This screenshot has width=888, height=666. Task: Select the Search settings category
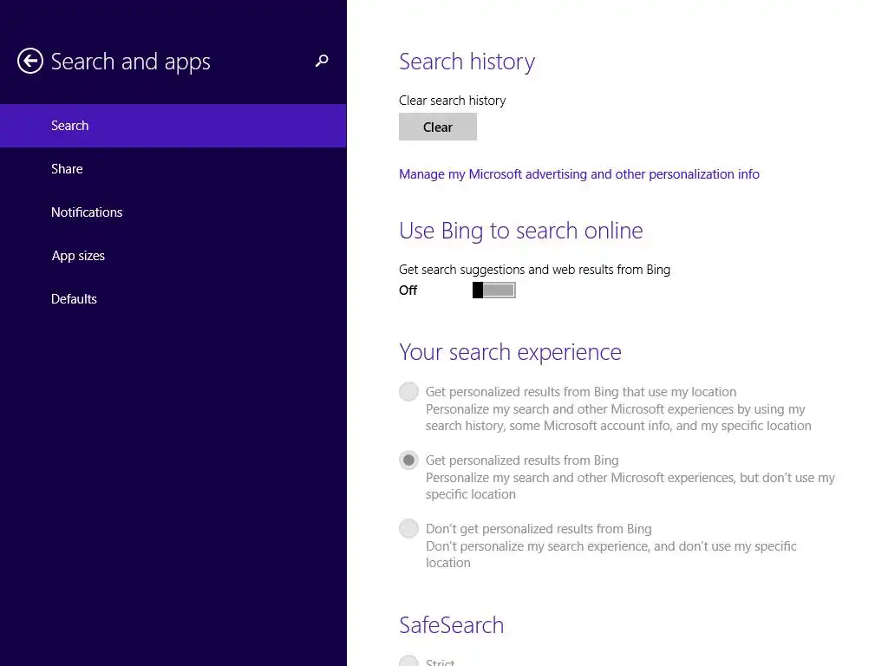(173, 126)
